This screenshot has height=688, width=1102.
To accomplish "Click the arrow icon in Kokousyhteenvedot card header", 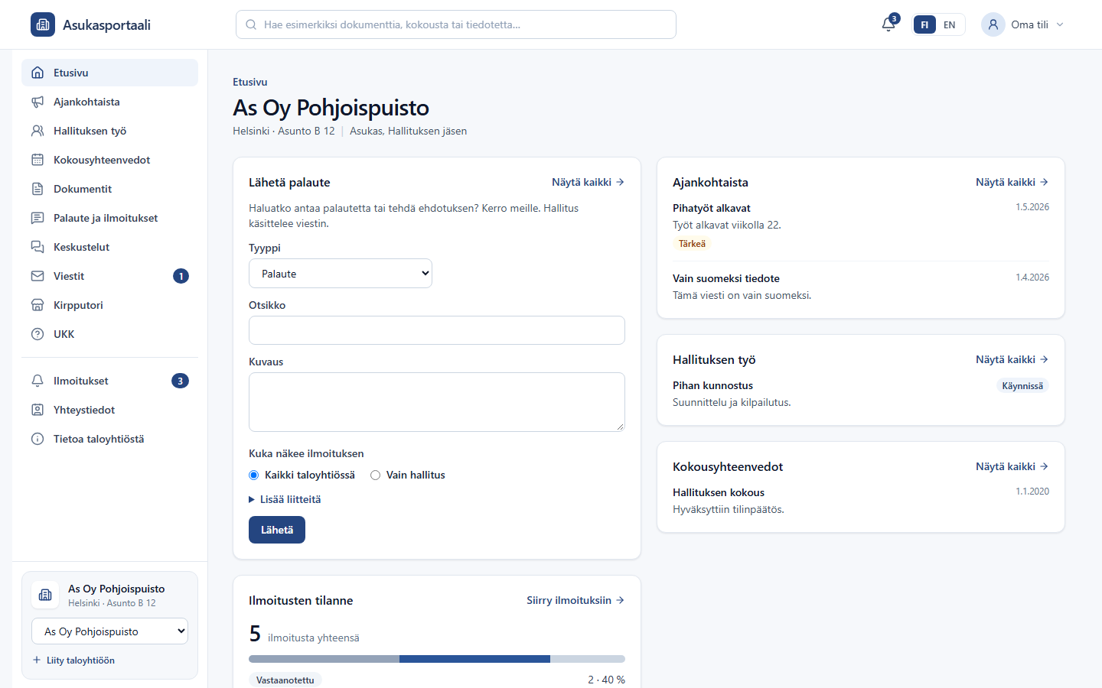I will point(1044,466).
